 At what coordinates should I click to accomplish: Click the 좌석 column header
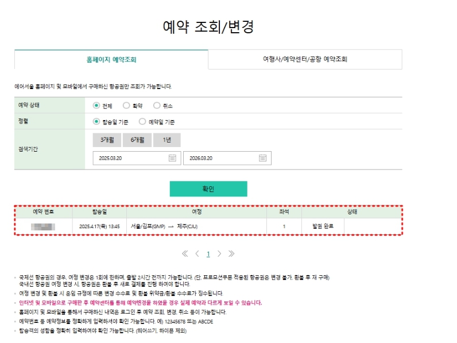pos(284,212)
